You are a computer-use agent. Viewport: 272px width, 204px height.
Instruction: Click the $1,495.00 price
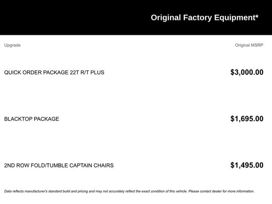click(x=247, y=165)
